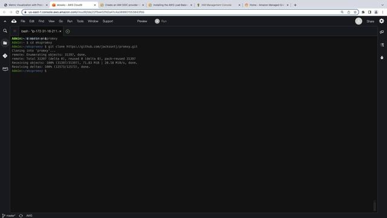The width and height of the screenshot is (387, 218).
Task: Click the browser forward arrow
Action: 11,12
